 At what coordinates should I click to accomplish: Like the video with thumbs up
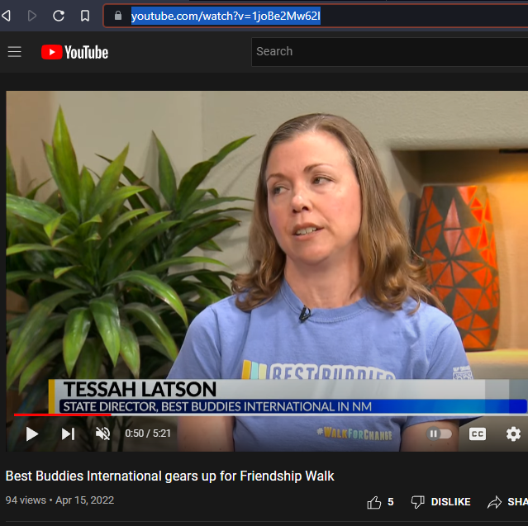[374, 502]
